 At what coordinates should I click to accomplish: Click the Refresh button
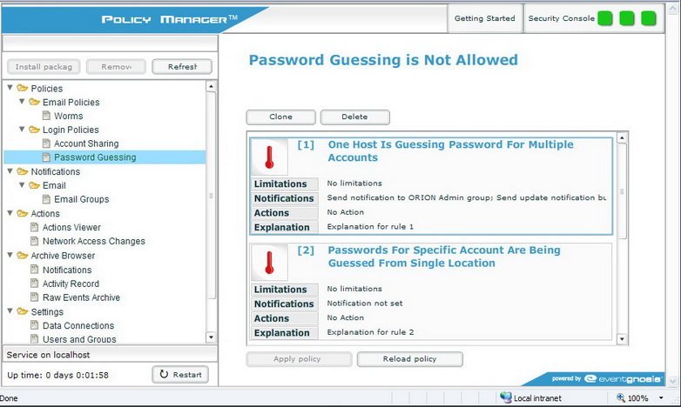182,67
